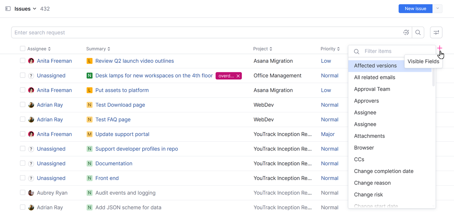Select the Documentation issue checkbox

tap(23, 163)
